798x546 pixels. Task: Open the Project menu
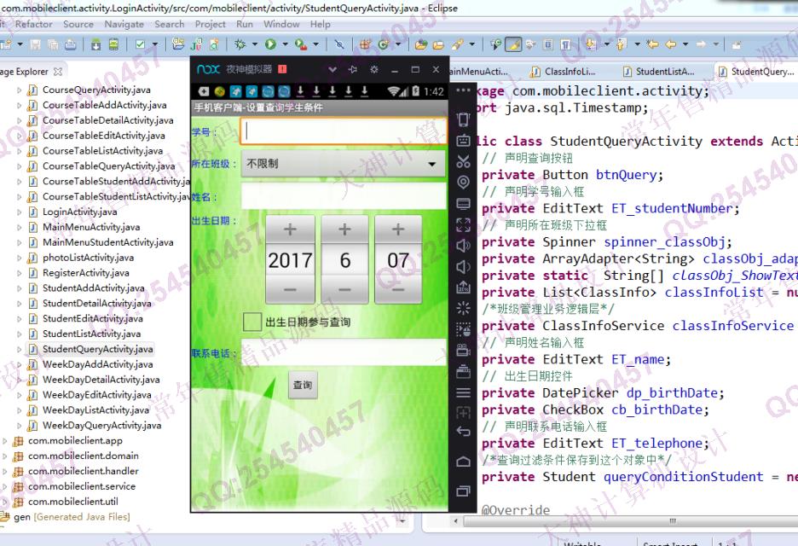pos(211,24)
